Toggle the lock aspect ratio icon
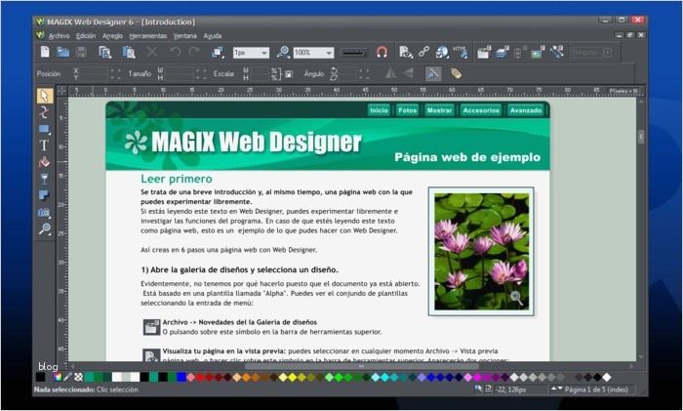 (289, 74)
